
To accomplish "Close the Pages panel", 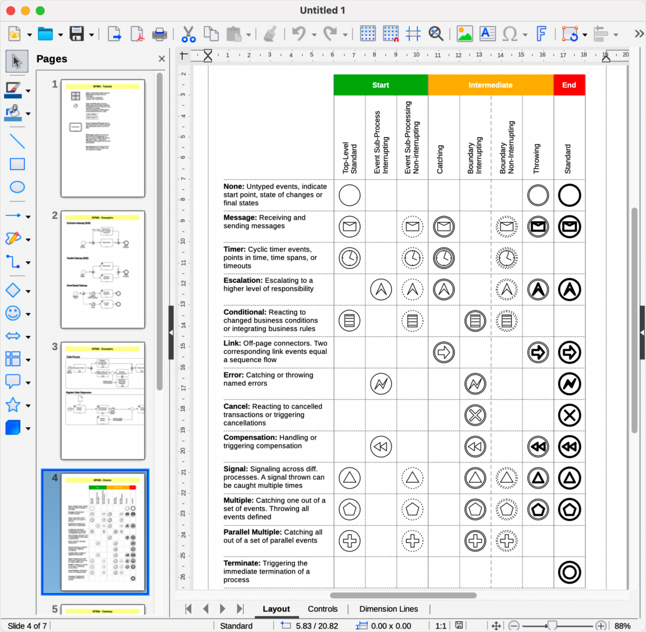I will coord(162,59).
